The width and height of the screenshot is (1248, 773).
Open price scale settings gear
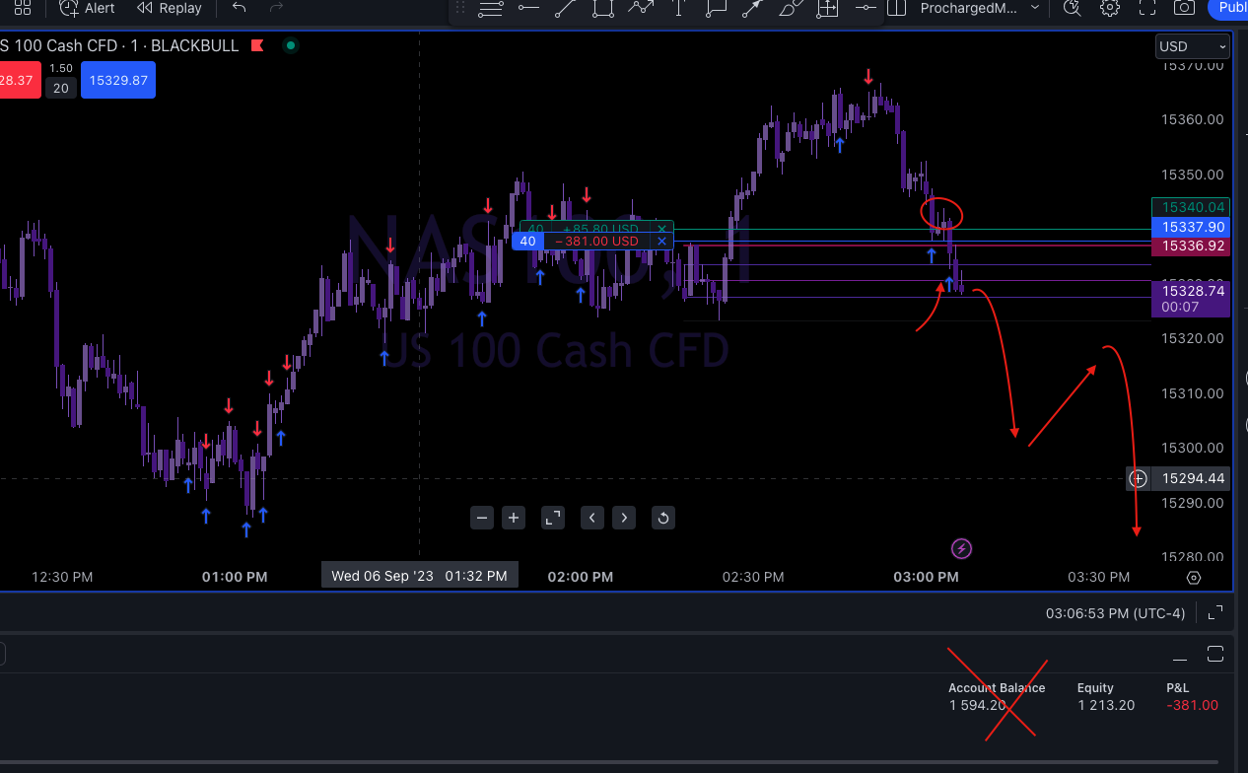pos(1194,578)
